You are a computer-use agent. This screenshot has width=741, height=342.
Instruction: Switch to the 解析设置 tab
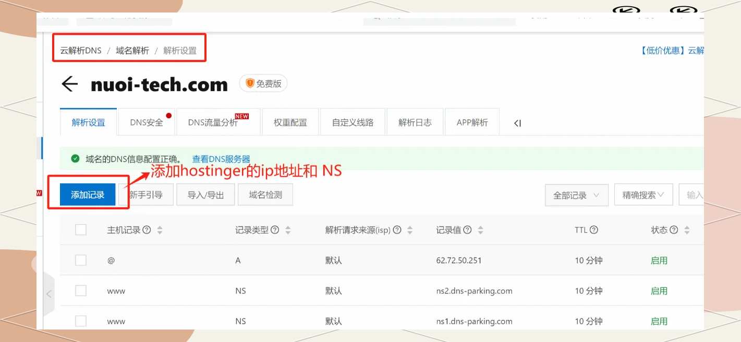tap(89, 122)
